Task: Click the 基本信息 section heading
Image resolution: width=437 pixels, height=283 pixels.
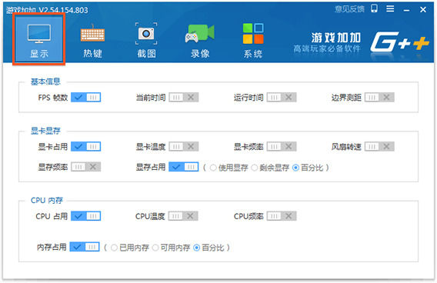Action: coord(45,82)
